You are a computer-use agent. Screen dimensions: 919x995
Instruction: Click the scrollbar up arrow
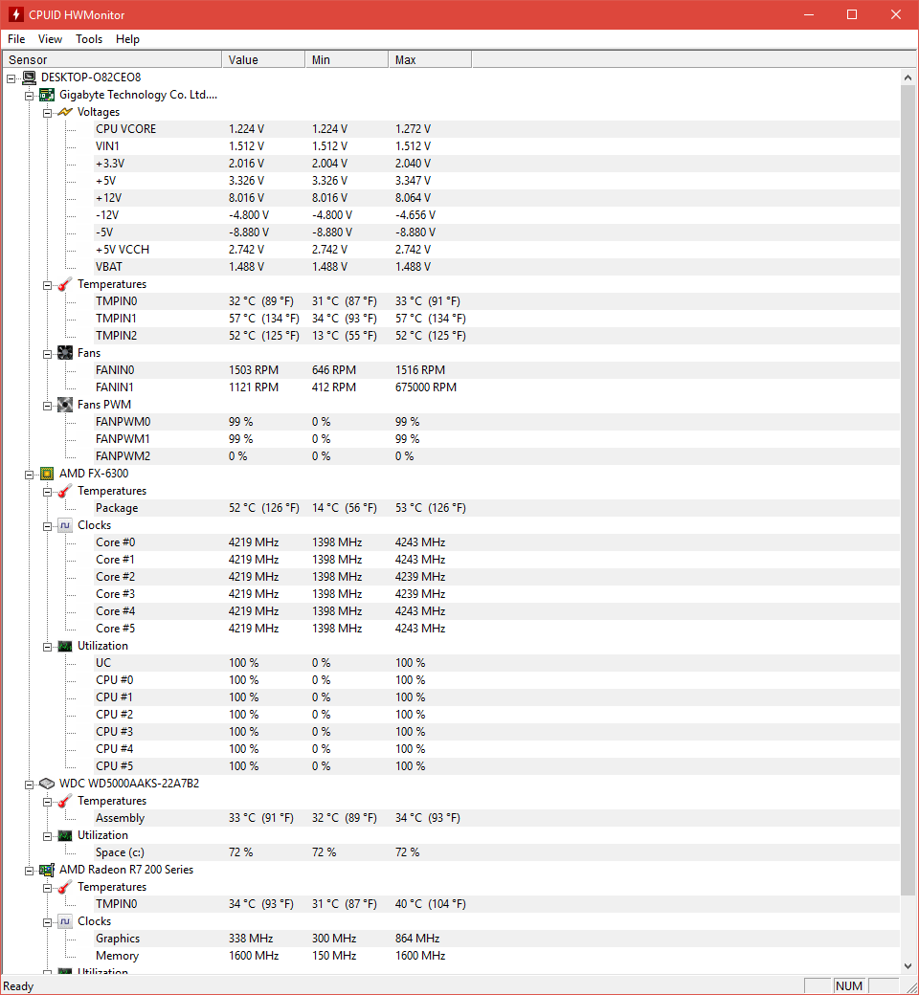908,77
